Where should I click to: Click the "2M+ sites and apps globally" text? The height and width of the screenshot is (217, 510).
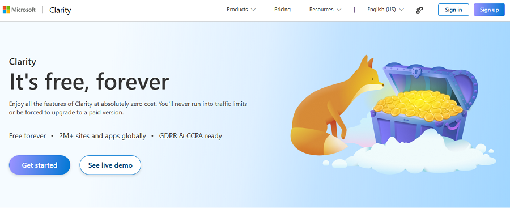coord(103,135)
